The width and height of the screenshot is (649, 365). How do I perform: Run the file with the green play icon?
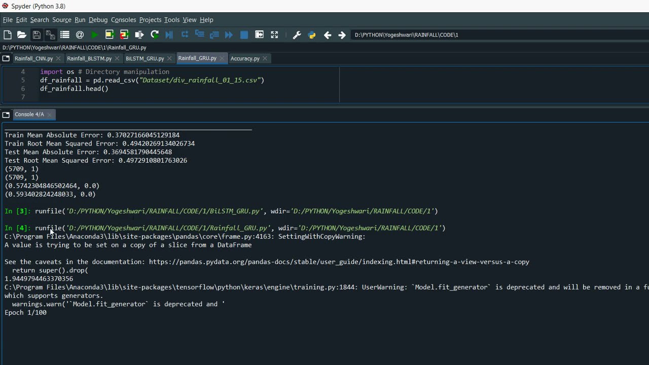pyautogui.click(x=95, y=35)
